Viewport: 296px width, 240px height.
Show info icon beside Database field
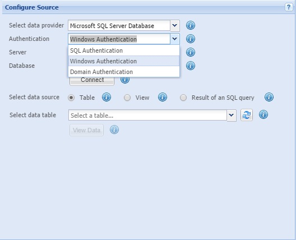click(191, 66)
